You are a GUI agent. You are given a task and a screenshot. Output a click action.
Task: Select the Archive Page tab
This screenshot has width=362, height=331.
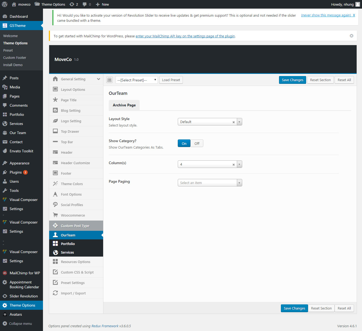click(x=124, y=105)
